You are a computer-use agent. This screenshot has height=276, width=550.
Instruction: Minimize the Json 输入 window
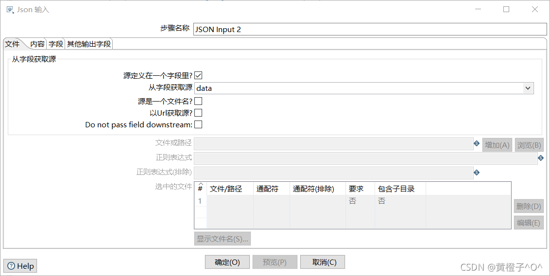(x=478, y=9)
